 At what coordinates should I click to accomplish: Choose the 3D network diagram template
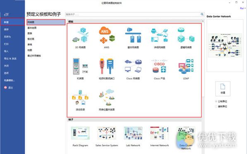point(80,35)
